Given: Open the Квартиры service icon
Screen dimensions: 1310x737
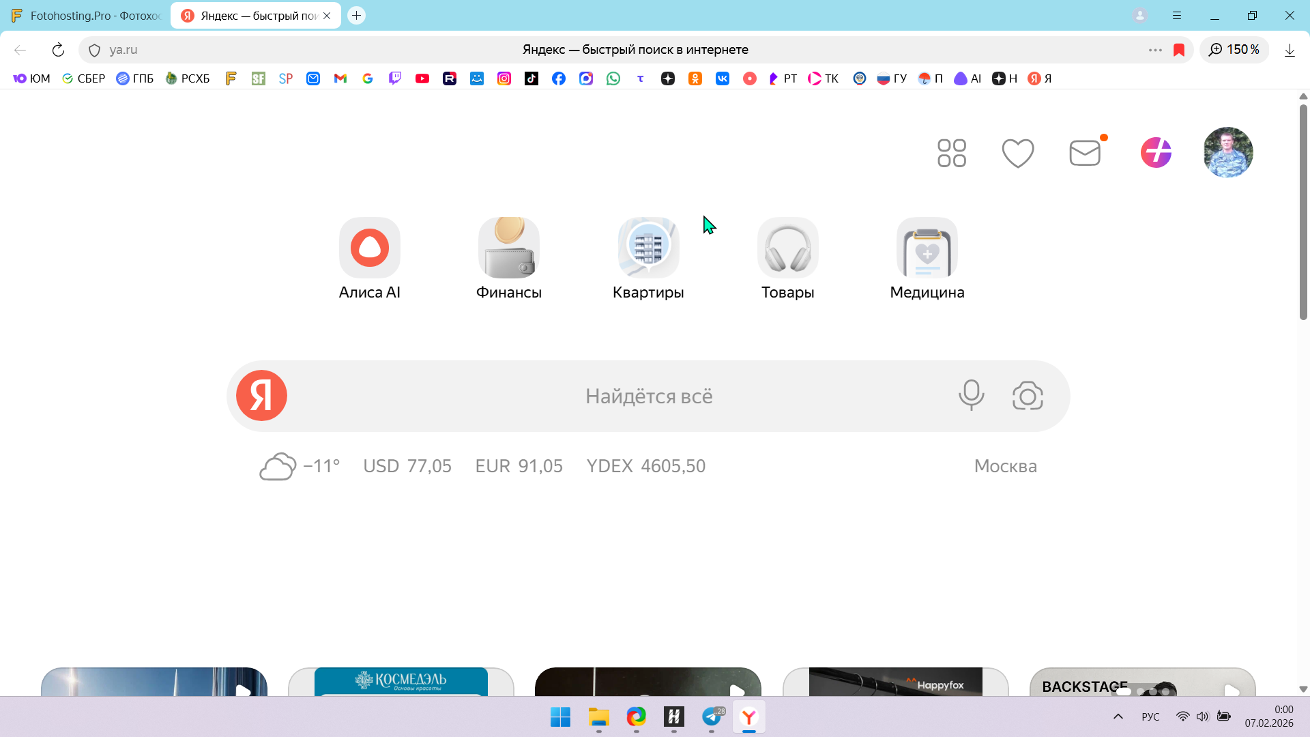Looking at the screenshot, I should click(x=648, y=248).
